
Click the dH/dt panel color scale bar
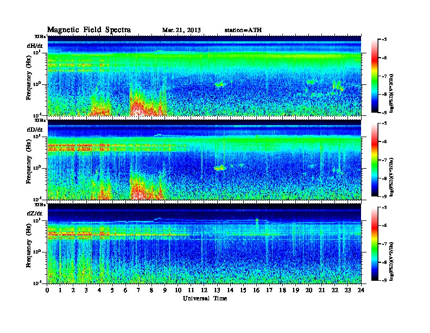pyautogui.click(x=375, y=76)
